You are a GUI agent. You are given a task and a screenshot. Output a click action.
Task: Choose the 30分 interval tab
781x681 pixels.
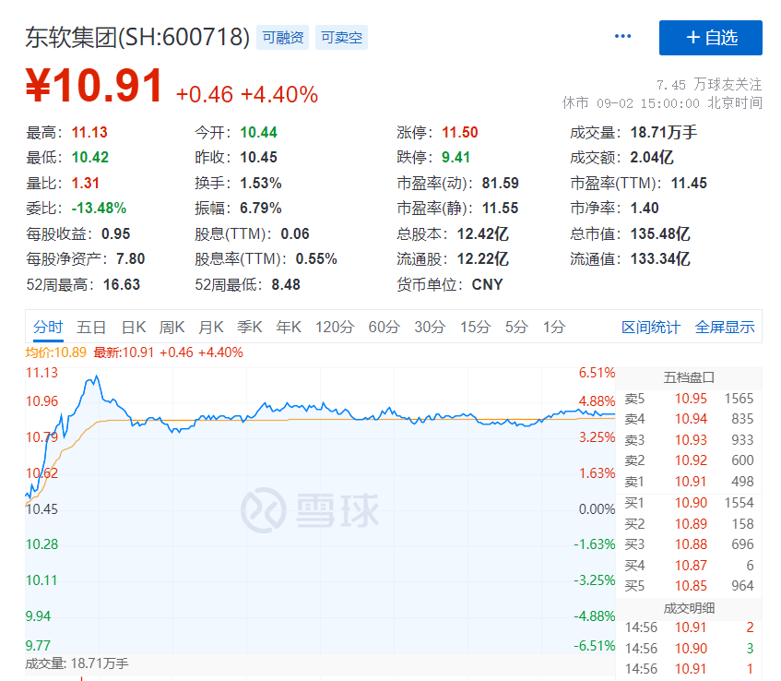pyautogui.click(x=429, y=327)
